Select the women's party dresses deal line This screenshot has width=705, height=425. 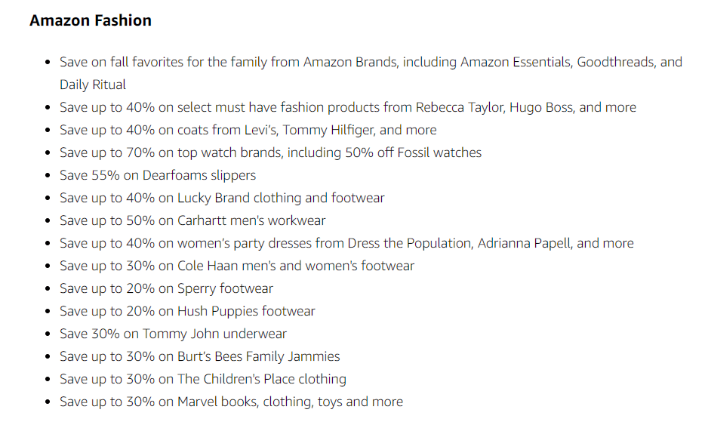click(x=346, y=243)
